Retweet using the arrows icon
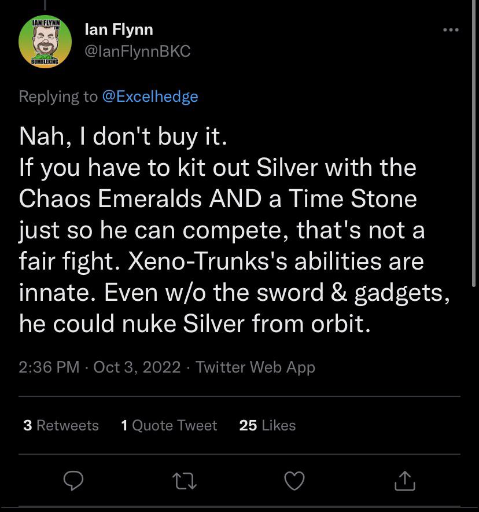Image resolution: width=479 pixels, height=512 pixels. [x=185, y=480]
